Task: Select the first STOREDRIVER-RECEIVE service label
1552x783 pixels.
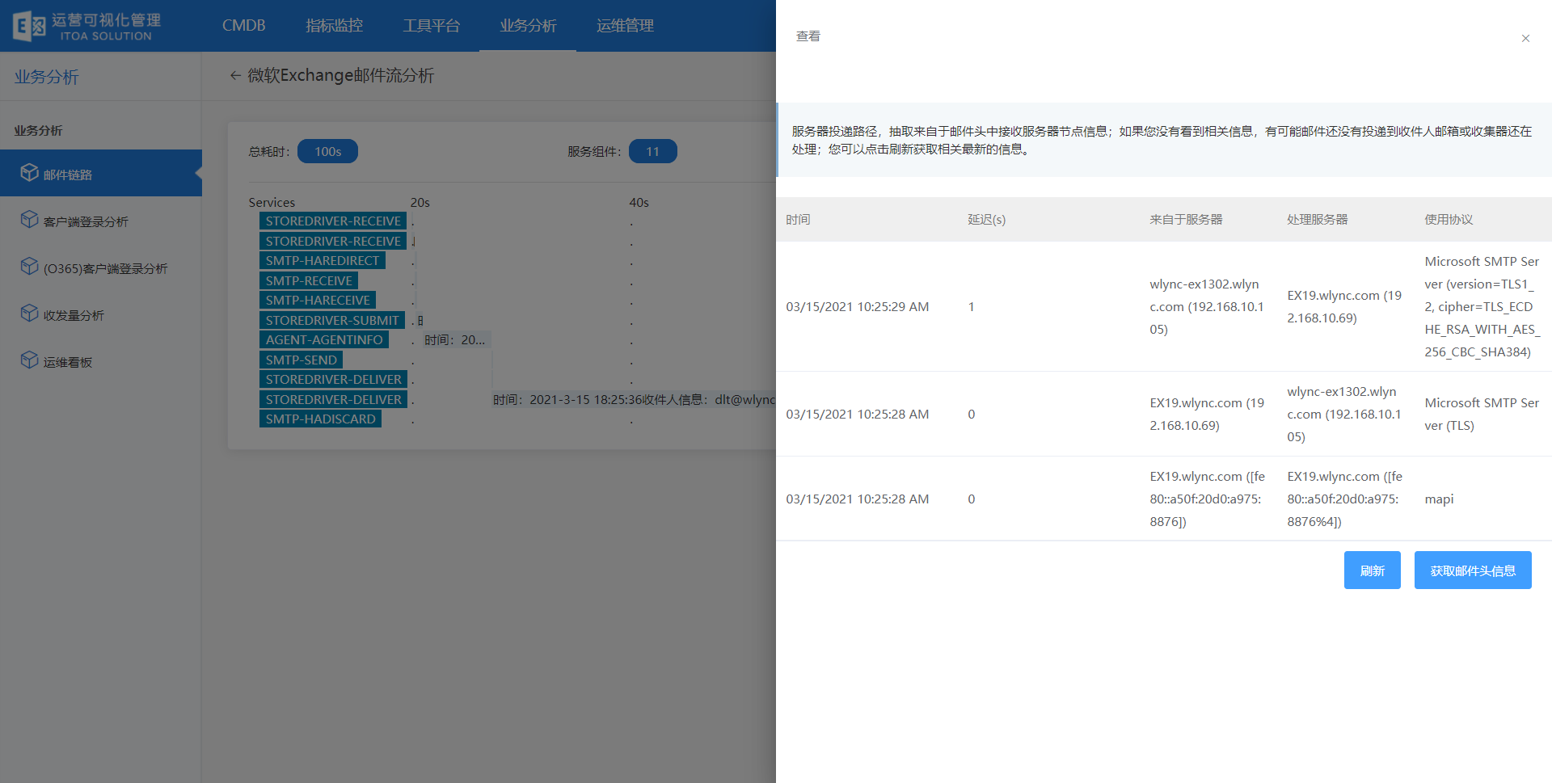Action: tap(333, 221)
